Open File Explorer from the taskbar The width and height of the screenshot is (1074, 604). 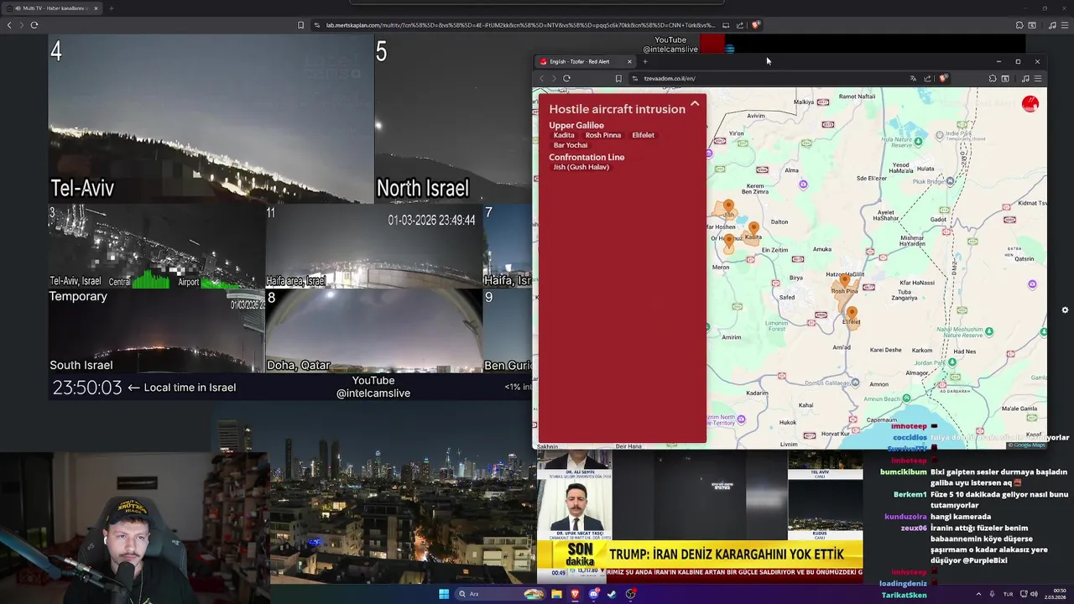556,594
